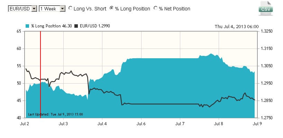Click the EUR/USD 1.2990 legend label
Image resolution: width=283 pixels, height=138 pixels.
pyautogui.click(x=95, y=26)
